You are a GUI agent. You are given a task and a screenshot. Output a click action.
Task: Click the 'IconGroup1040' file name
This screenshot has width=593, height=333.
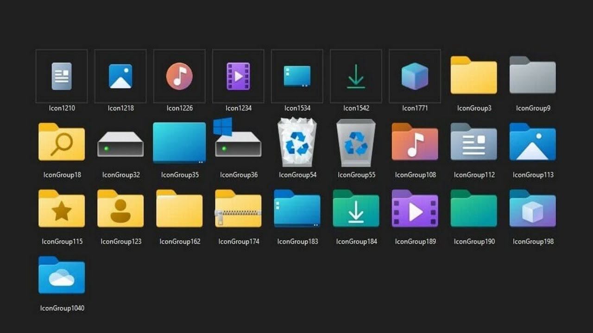point(62,308)
